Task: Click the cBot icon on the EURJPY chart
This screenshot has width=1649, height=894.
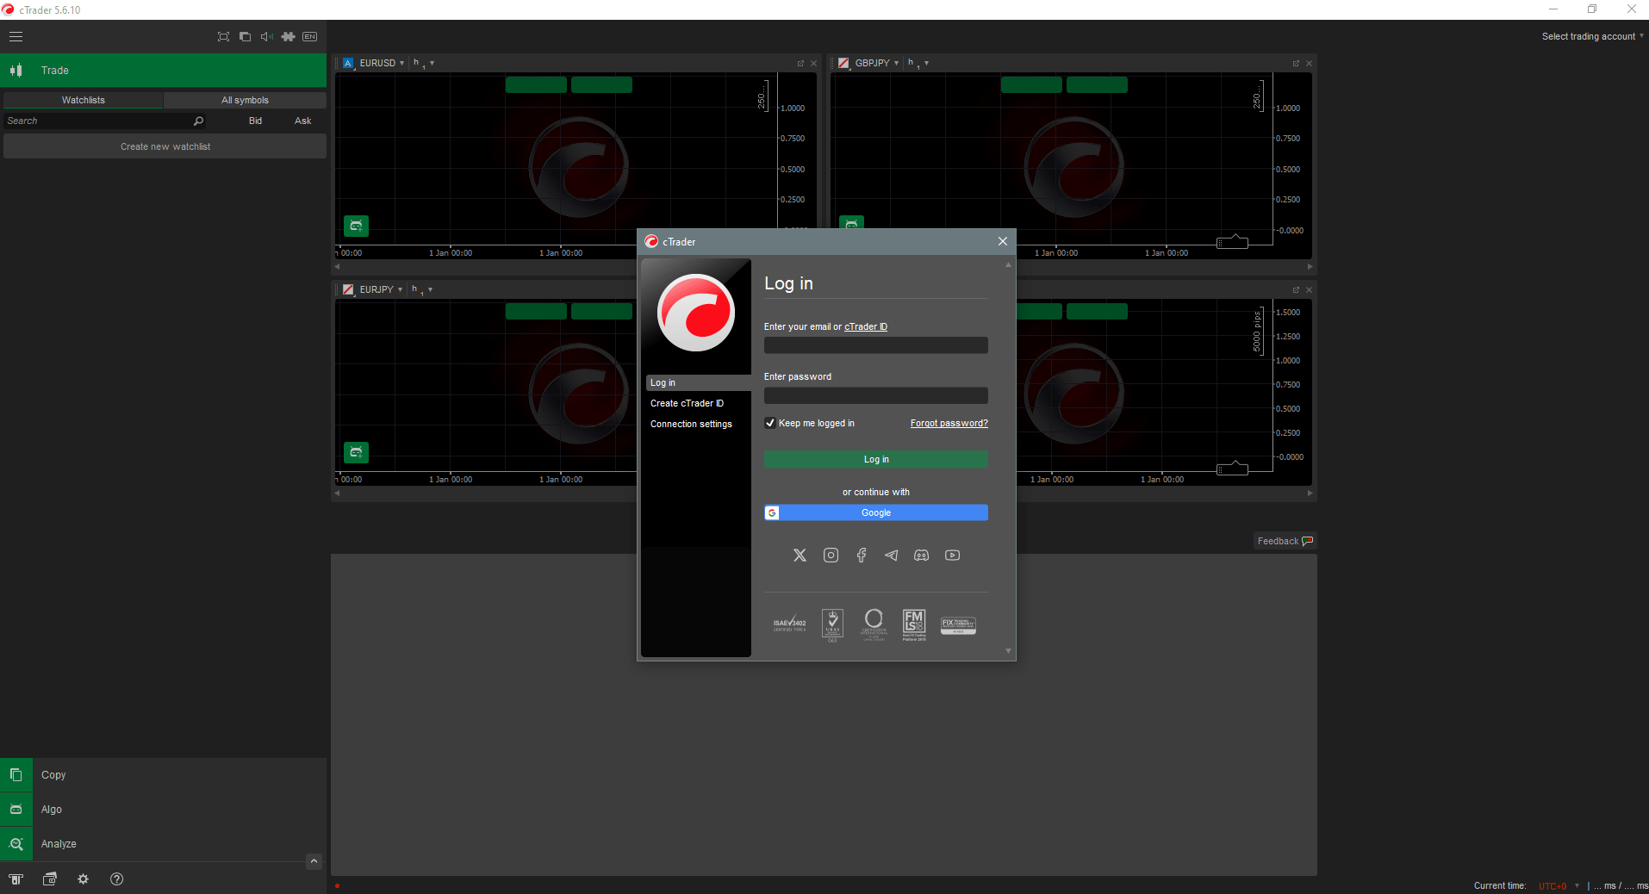Action: pos(356,452)
